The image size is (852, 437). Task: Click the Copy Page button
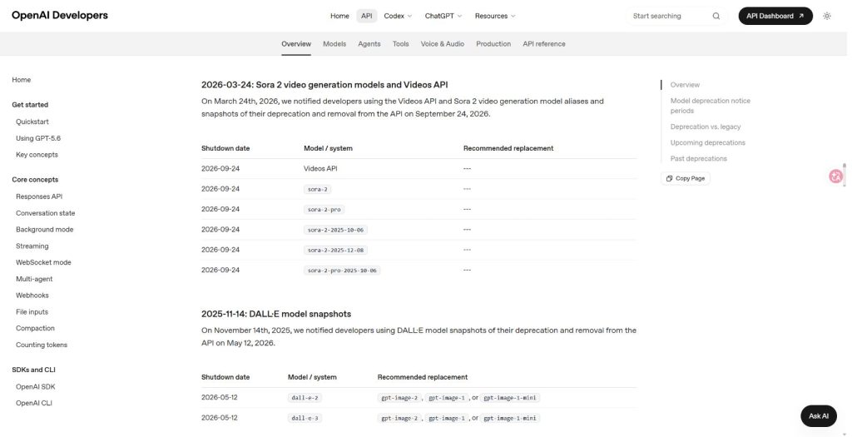[686, 178]
